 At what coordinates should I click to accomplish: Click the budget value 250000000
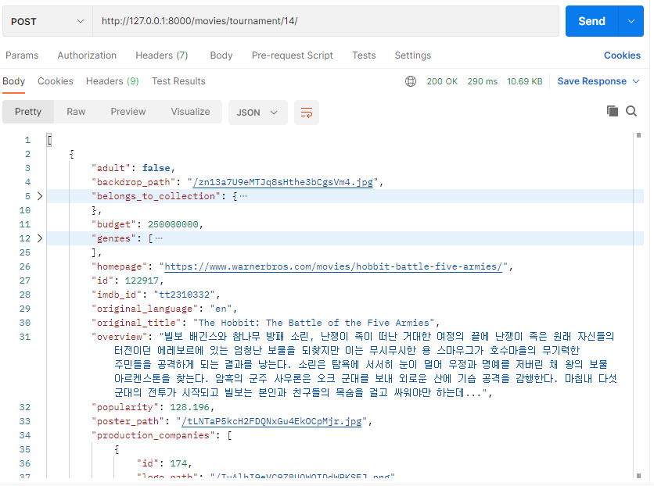[x=173, y=224]
